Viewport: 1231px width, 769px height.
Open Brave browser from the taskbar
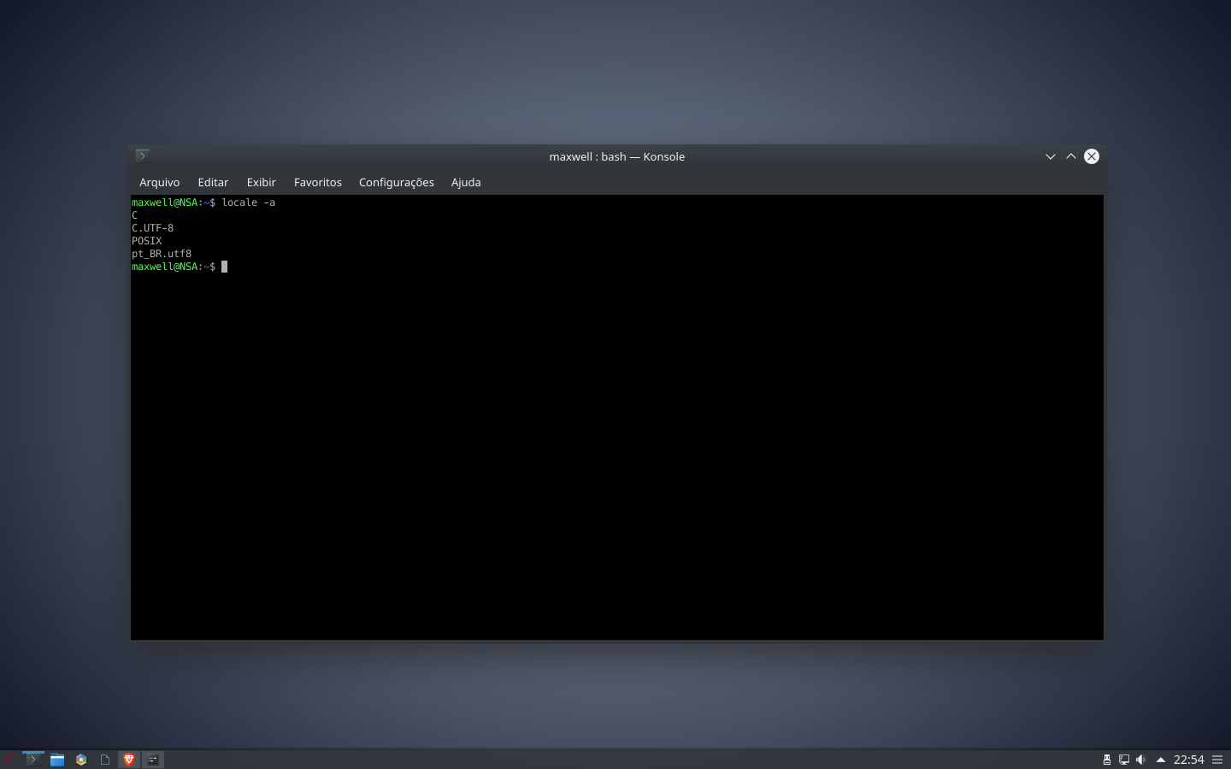(128, 759)
